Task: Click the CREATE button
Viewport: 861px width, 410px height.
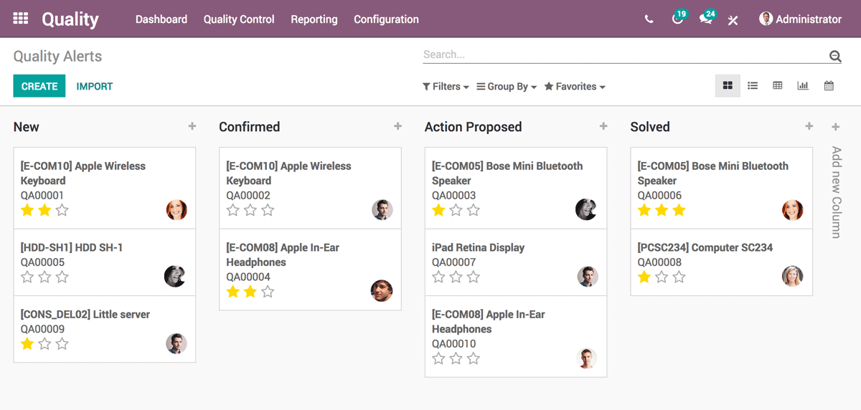Action: pos(39,86)
